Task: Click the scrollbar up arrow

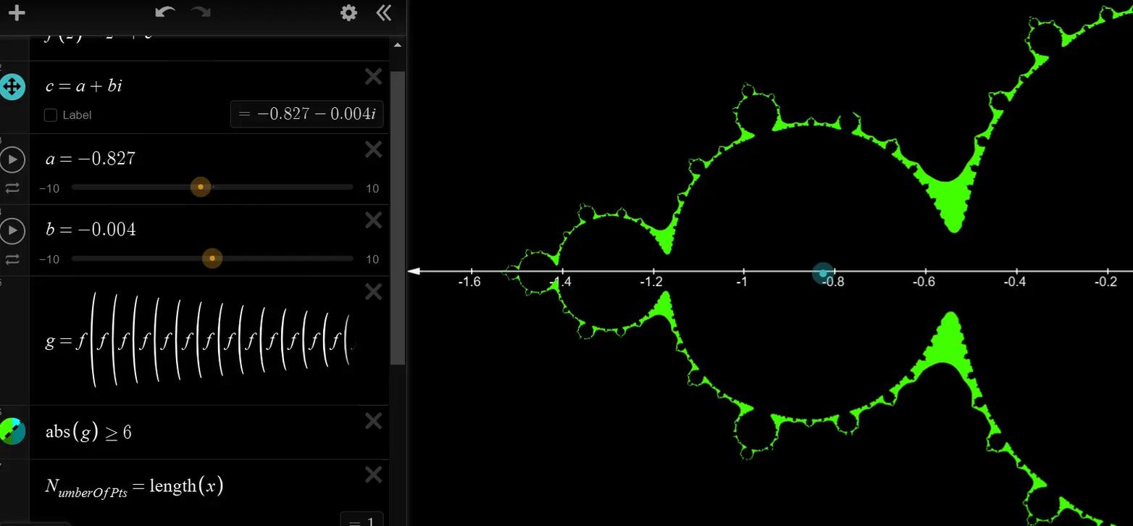Action: pyautogui.click(x=398, y=45)
